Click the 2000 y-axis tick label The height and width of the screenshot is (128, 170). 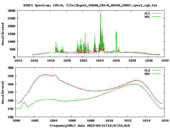[11, 26]
